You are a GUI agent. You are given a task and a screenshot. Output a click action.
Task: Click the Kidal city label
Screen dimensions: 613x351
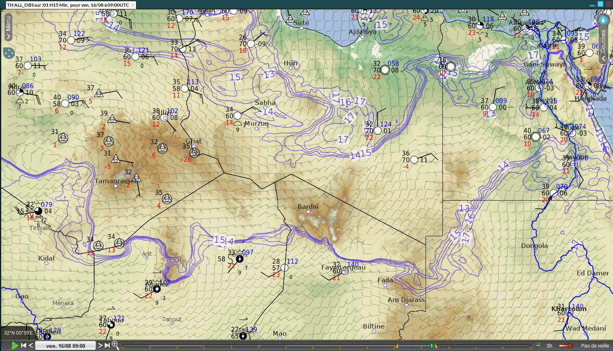46,258
